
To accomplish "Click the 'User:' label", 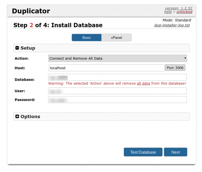I will click(20, 91).
